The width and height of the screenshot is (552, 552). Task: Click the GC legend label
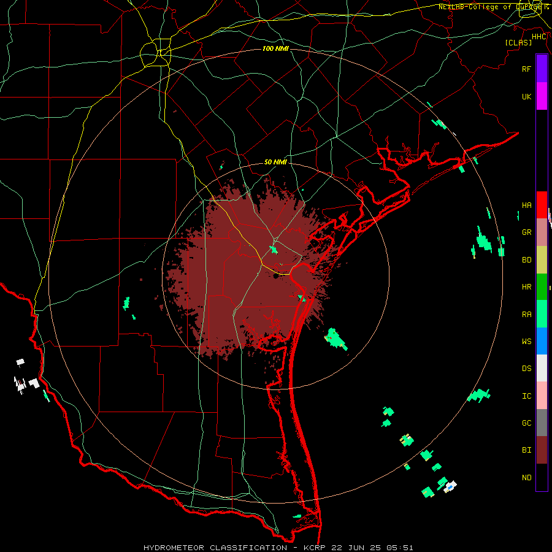(526, 423)
